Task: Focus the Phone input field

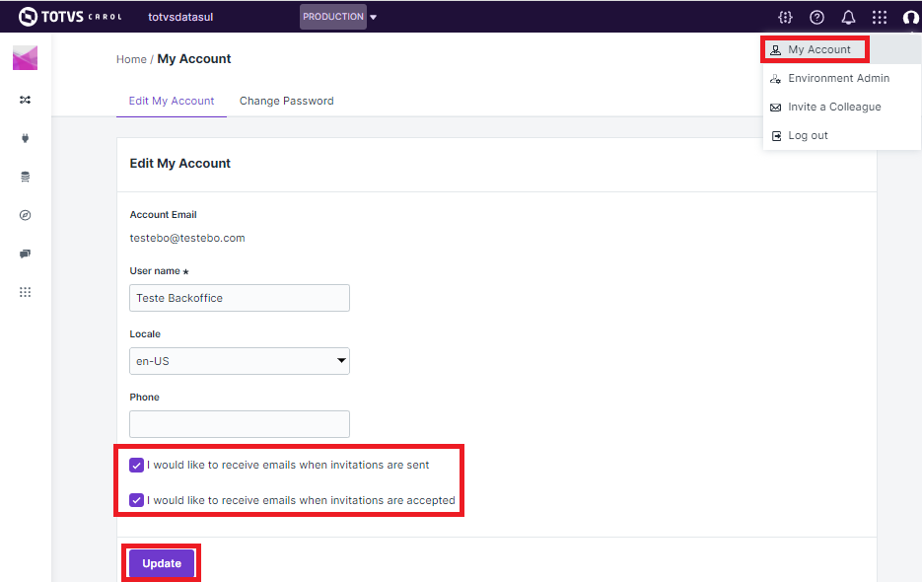Action: [x=240, y=424]
